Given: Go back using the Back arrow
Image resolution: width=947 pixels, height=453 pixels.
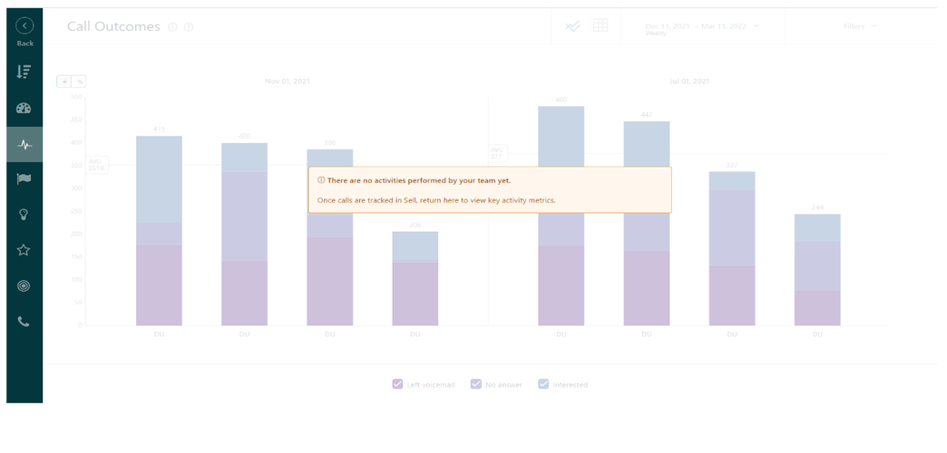Looking at the screenshot, I should [24, 26].
